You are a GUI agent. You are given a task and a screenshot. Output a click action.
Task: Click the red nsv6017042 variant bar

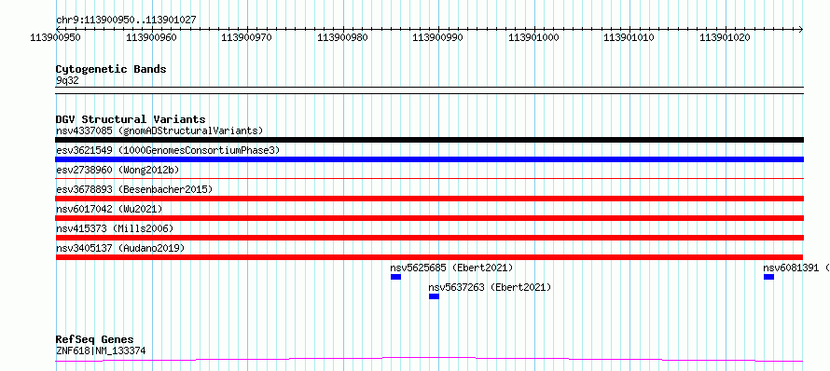(430, 218)
